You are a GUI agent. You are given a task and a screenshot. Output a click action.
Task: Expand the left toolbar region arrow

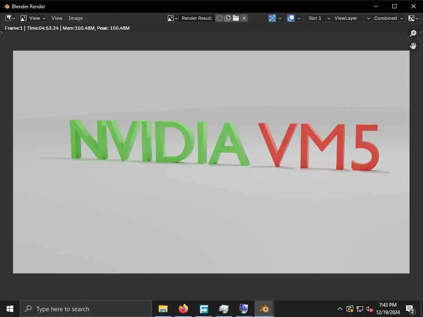pyautogui.click(x=1, y=32)
